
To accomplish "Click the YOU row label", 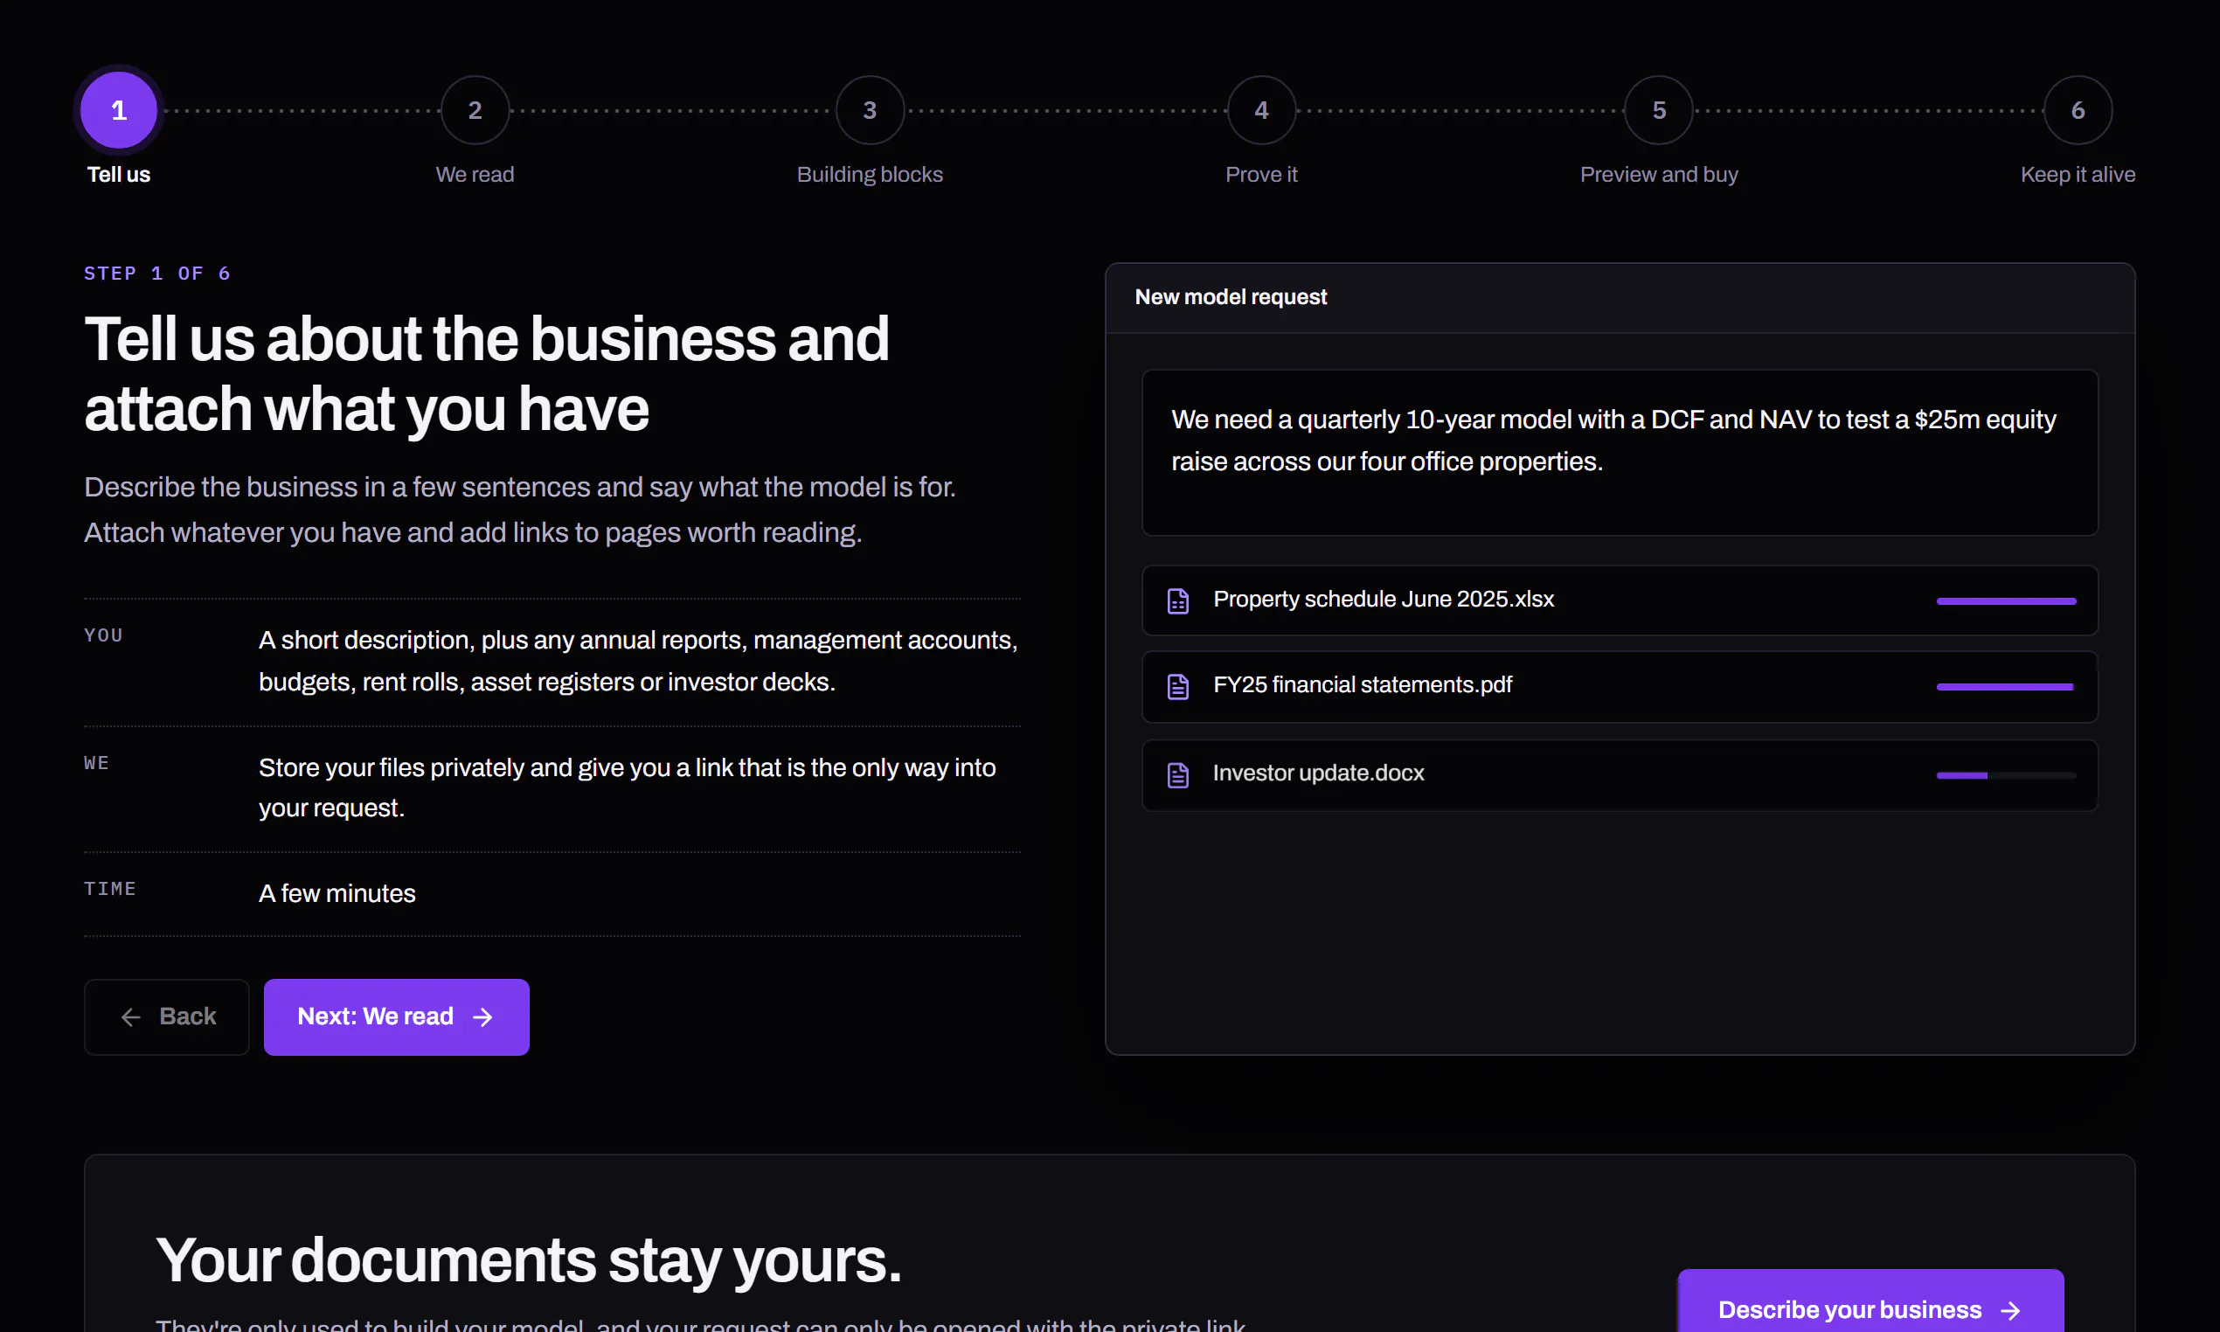I will 104,635.
